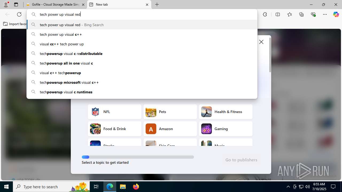The height and width of the screenshot is (192, 342).
Task: Close the Gofile tab
Action: click(83, 5)
